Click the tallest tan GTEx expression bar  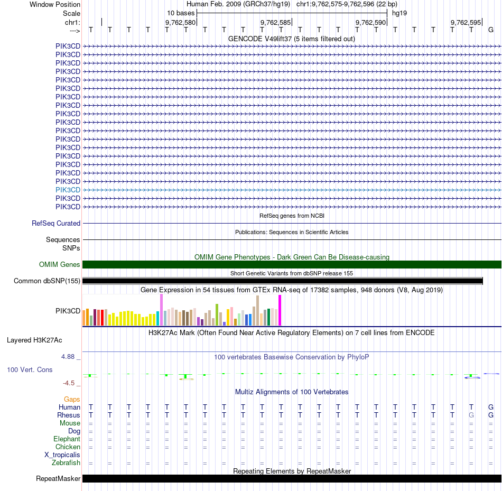[258, 311]
